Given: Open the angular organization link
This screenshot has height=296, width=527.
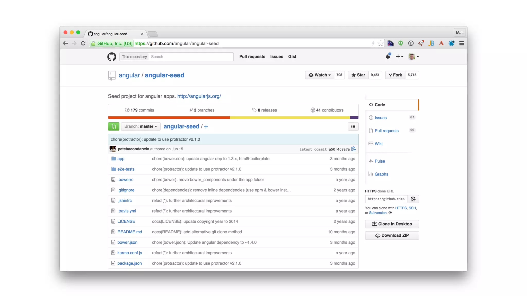Looking at the screenshot, I should click(x=129, y=75).
